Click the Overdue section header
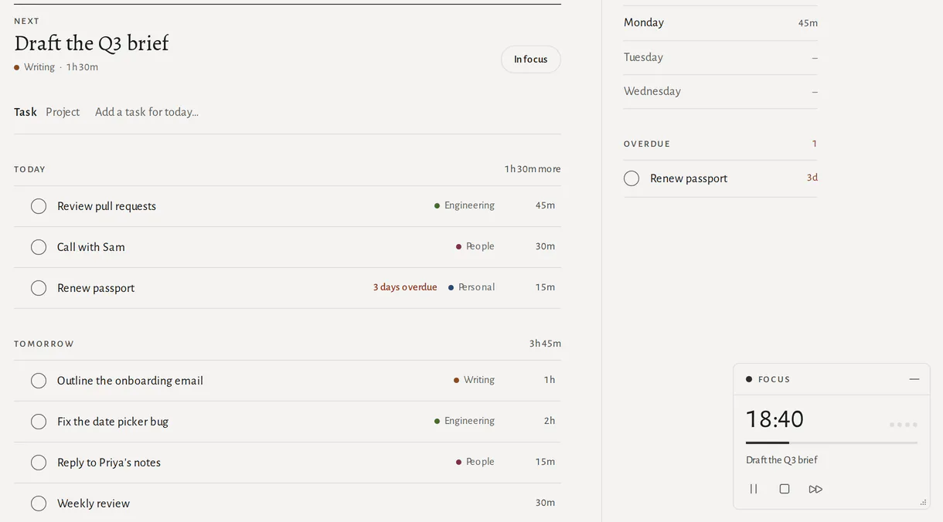Image resolution: width=943 pixels, height=522 pixels. (x=647, y=144)
